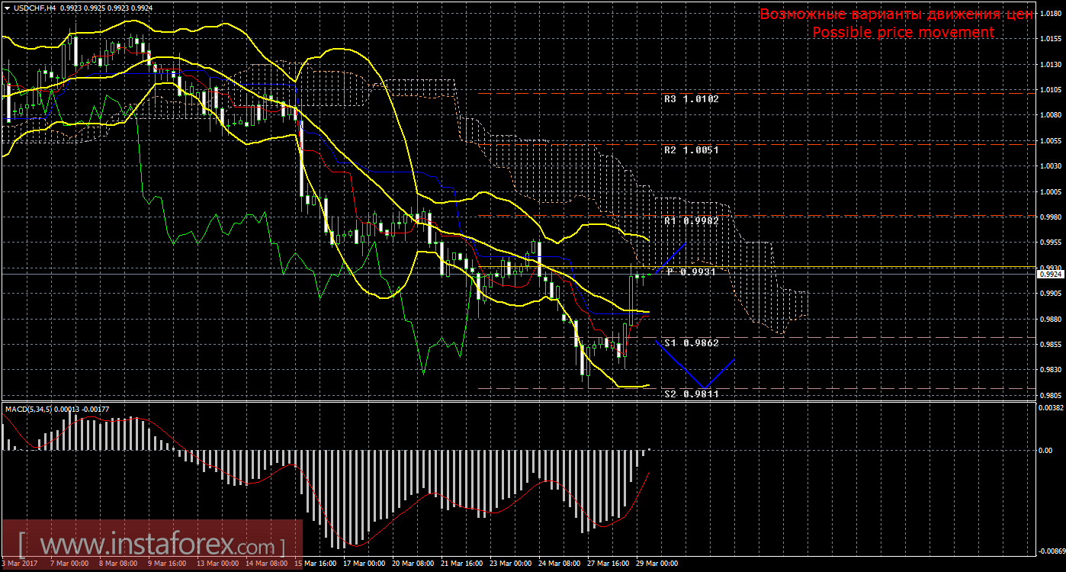Open the chart menu triangle beside USDCHF,H4
1066x572 pixels.
coord(7,8)
